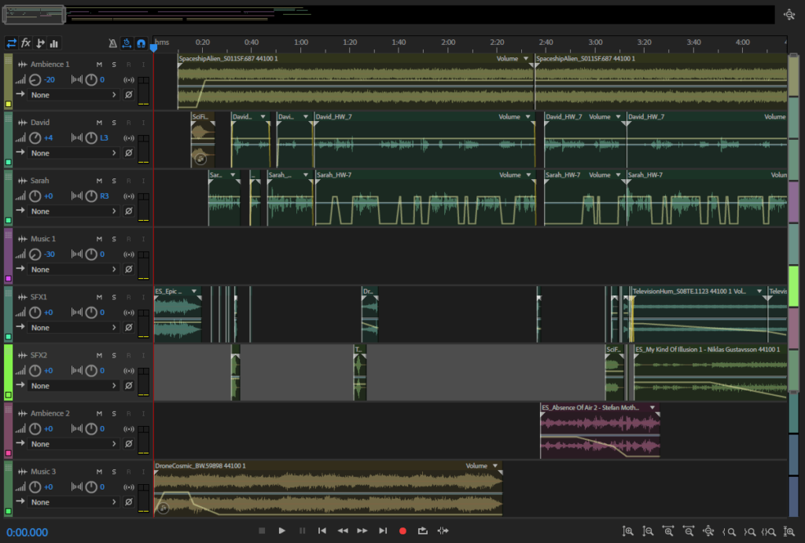Screen dimensions: 805x543
Task: Select the sends routing toolbar icon
Action: pos(39,44)
